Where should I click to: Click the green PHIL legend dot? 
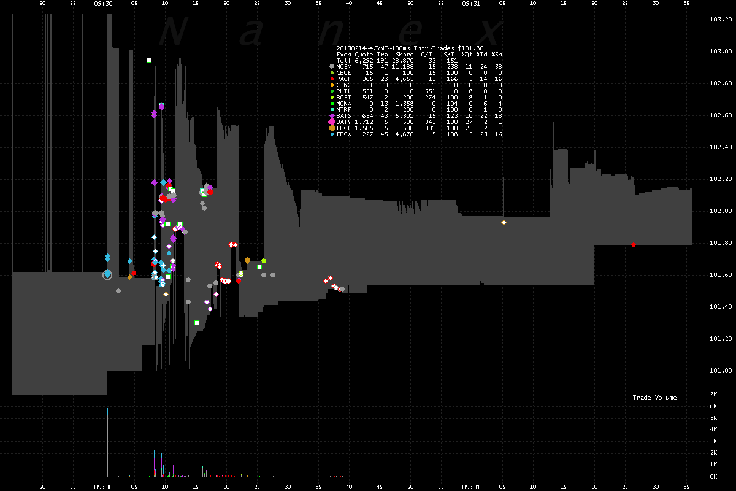332,91
